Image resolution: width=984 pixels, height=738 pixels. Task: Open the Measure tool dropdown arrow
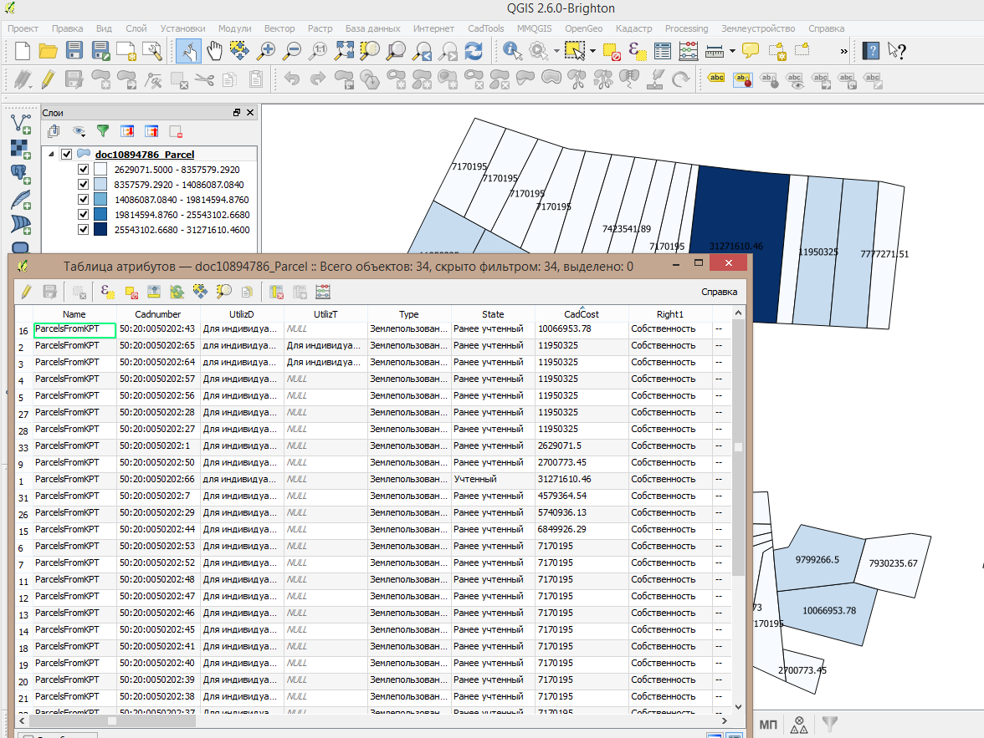(732, 51)
